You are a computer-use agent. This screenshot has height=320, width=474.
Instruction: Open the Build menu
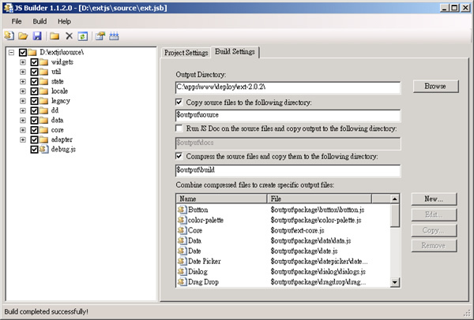pyautogui.click(x=39, y=21)
